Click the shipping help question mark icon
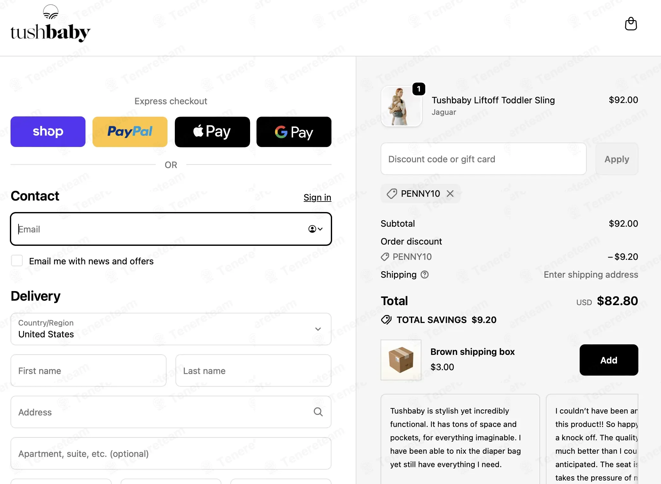 (x=425, y=275)
